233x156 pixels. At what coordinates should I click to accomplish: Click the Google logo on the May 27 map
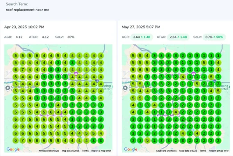coord(131,149)
